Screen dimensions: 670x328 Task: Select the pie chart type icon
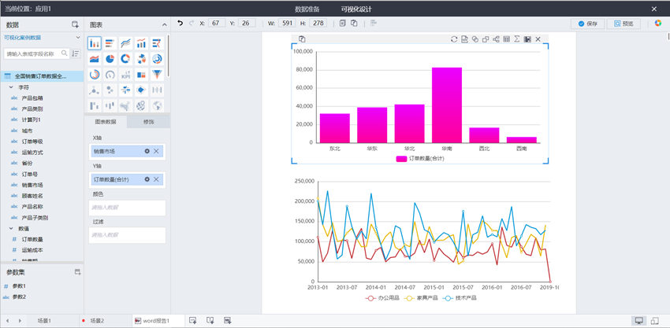pos(110,59)
